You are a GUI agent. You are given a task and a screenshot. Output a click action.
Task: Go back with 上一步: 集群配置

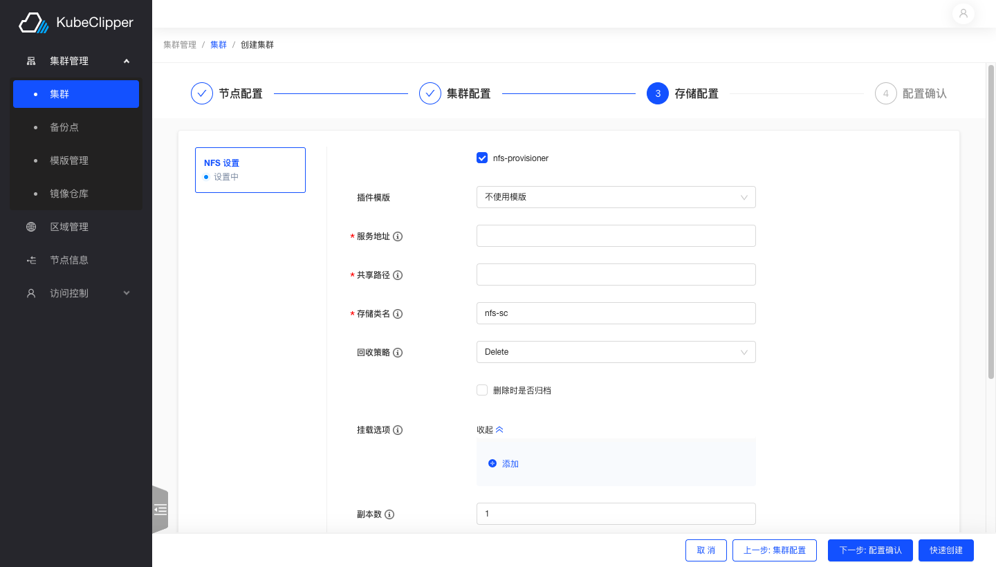click(x=775, y=550)
